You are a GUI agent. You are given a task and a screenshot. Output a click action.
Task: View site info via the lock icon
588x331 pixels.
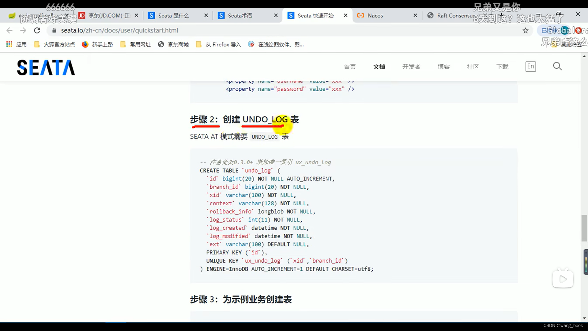click(x=54, y=30)
